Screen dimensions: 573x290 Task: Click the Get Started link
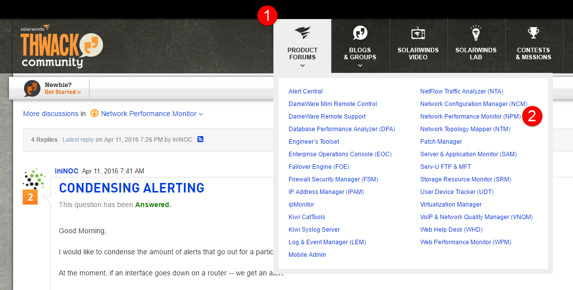[62, 92]
